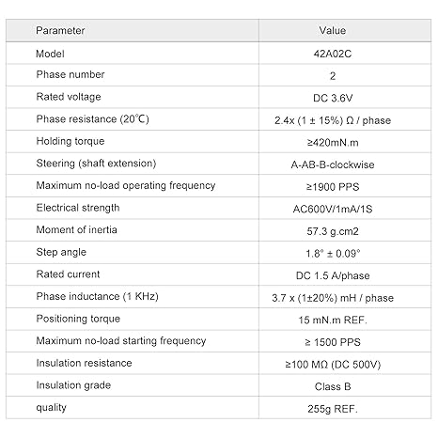This screenshot has height=438, width=438.
Task: Click the Steering (shaft extension) label
Action: pos(96,164)
